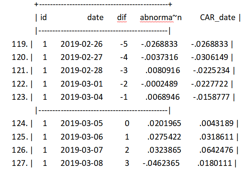The width and height of the screenshot is (252, 174).
Task: Click the date 2019-03-07
Action: [81, 150]
